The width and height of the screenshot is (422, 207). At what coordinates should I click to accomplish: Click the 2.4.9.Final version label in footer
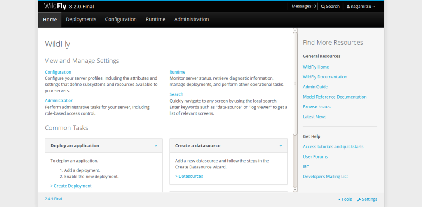[x=53, y=199]
